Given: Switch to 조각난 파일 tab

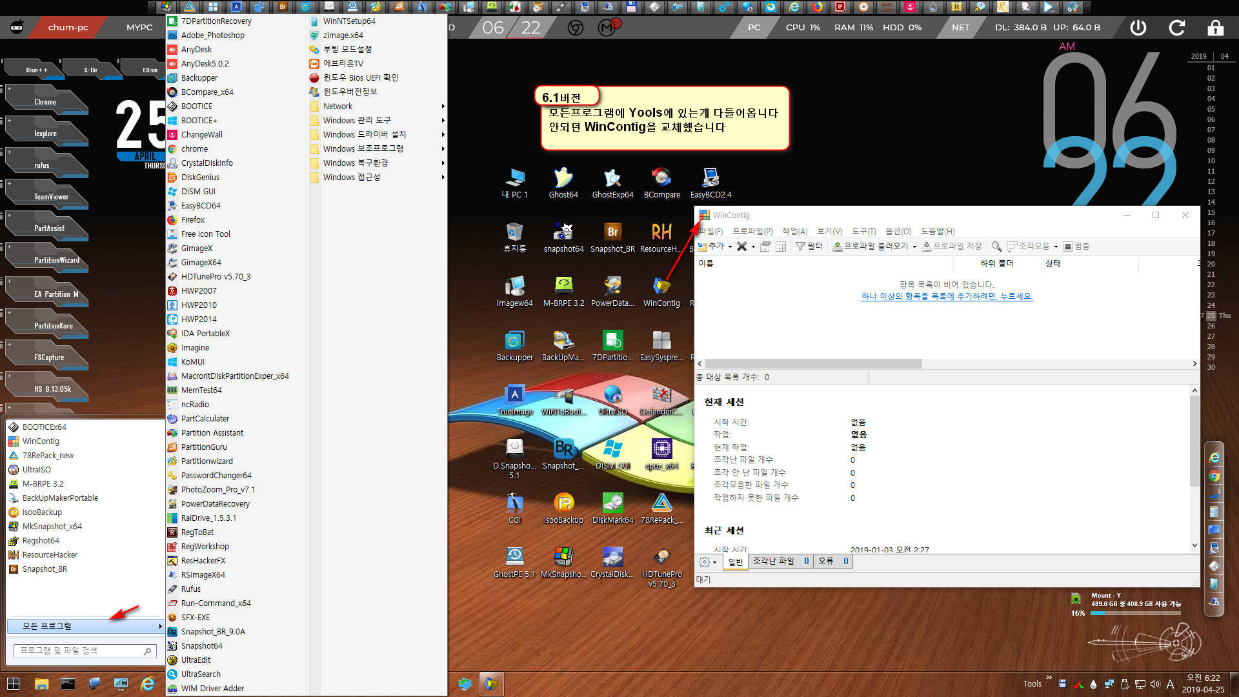Looking at the screenshot, I should 780,561.
